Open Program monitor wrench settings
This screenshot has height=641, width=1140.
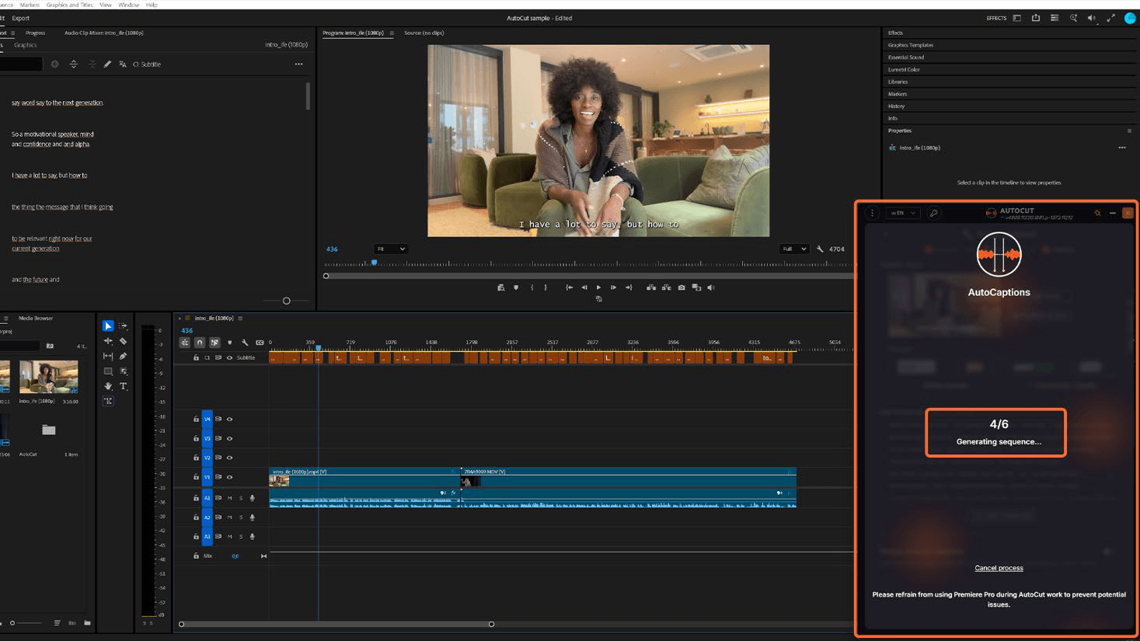[820, 249]
